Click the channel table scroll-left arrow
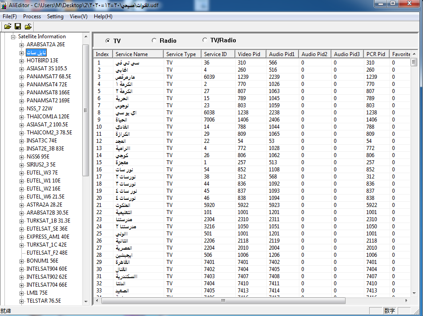 97,300
